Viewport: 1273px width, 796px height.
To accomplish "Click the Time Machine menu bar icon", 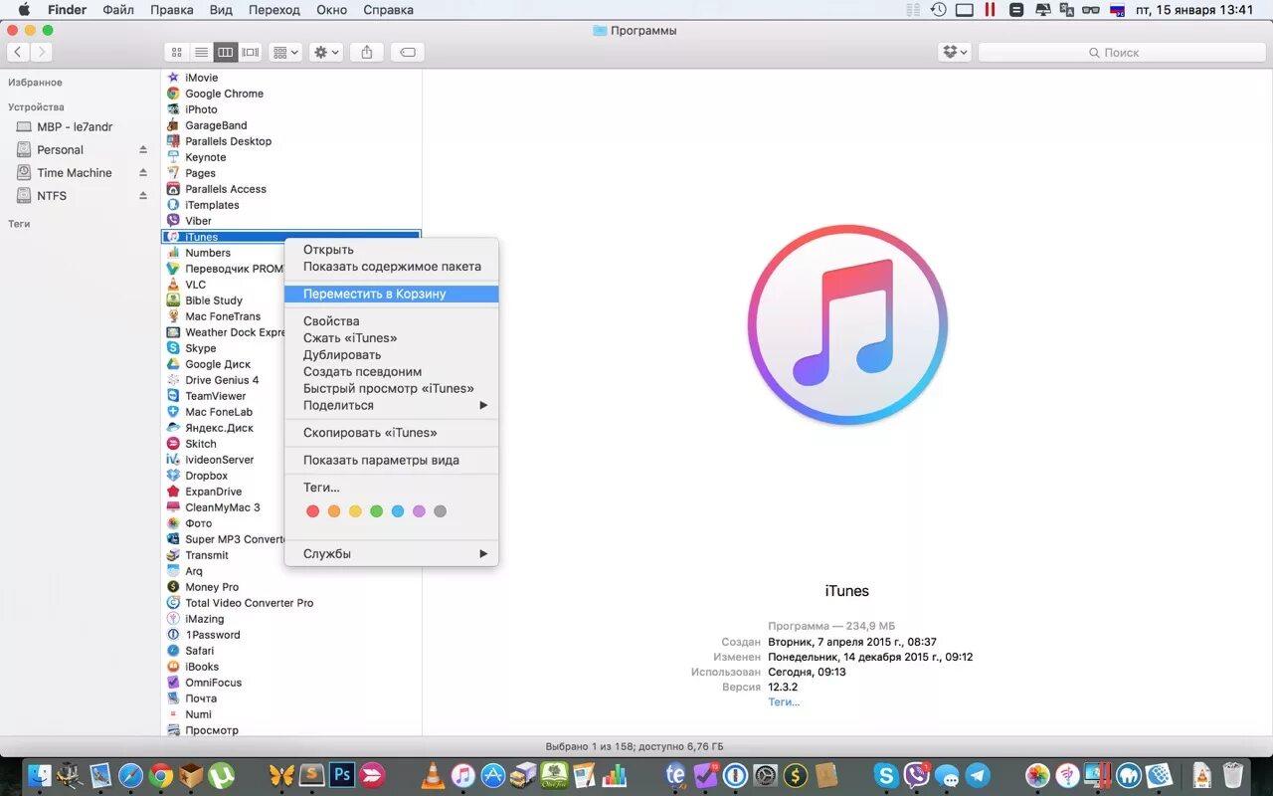I will pos(938,10).
